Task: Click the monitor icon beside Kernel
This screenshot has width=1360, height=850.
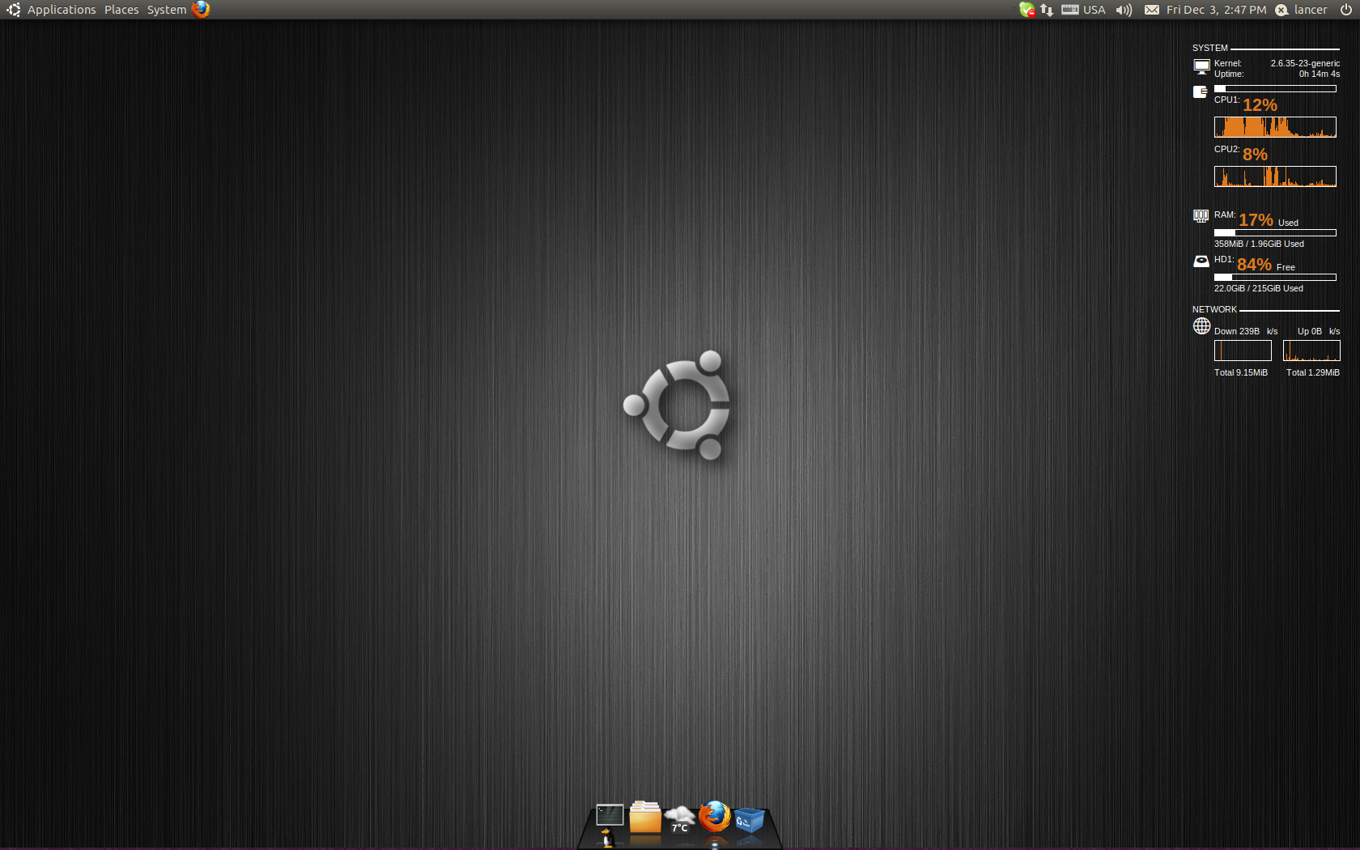Action: point(1201,66)
